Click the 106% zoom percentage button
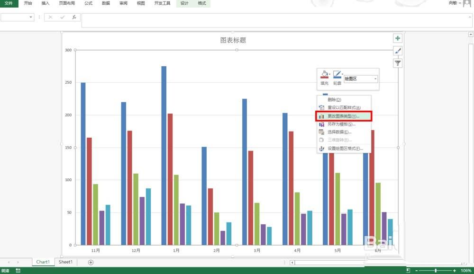 [x=467, y=270]
